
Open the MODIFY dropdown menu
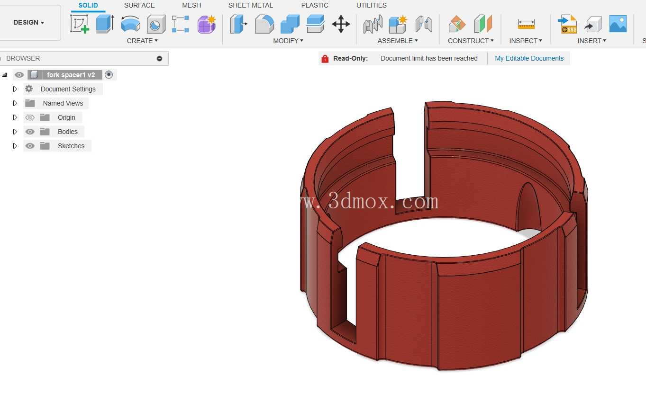pyautogui.click(x=288, y=41)
